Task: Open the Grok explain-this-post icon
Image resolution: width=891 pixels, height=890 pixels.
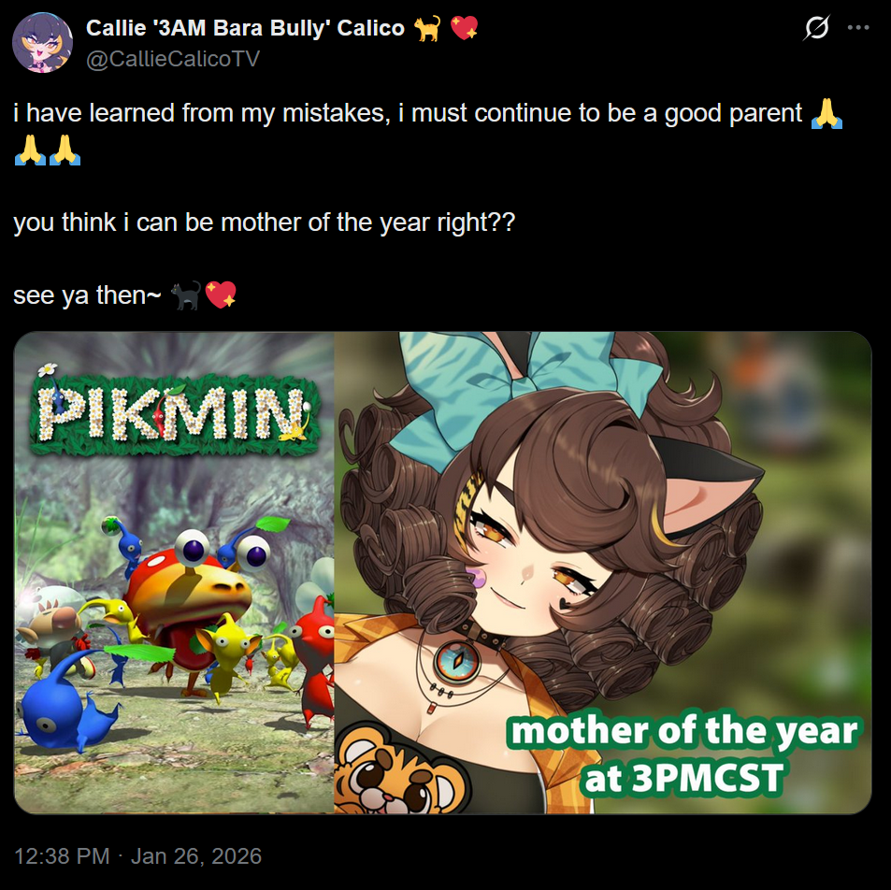Action: [816, 27]
